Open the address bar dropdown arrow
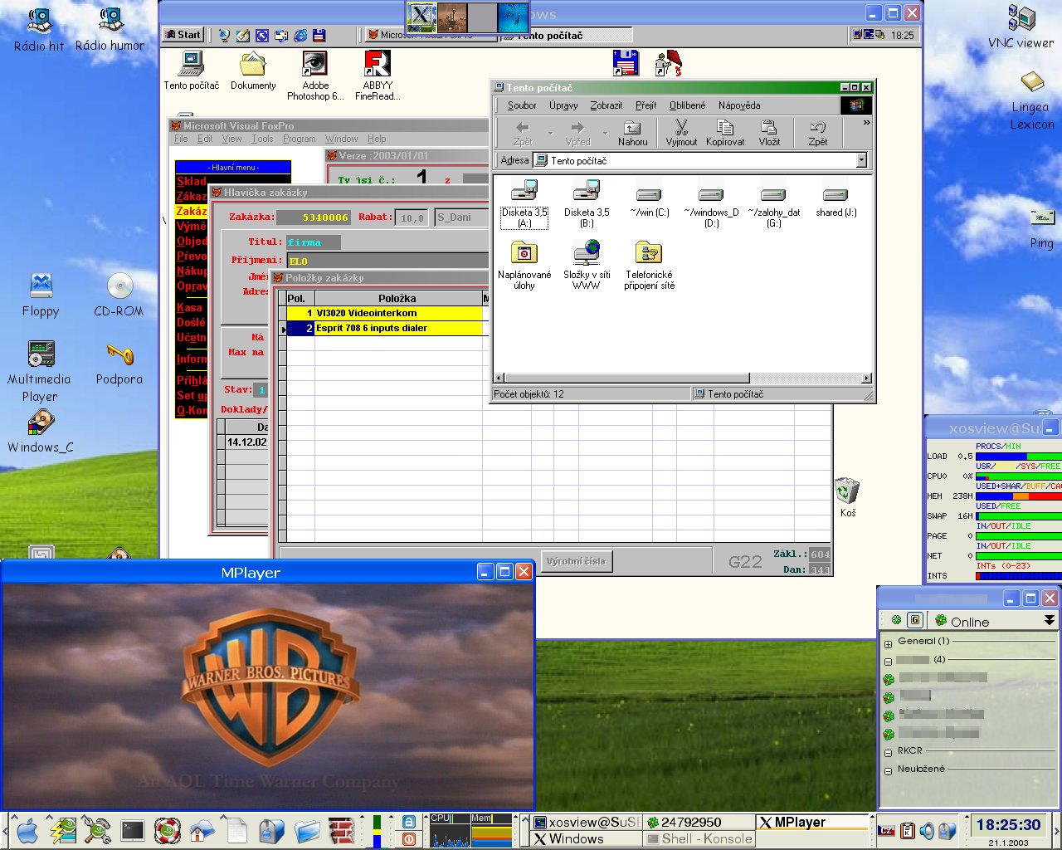The height and width of the screenshot is (850, 1062). pos(861,160)
